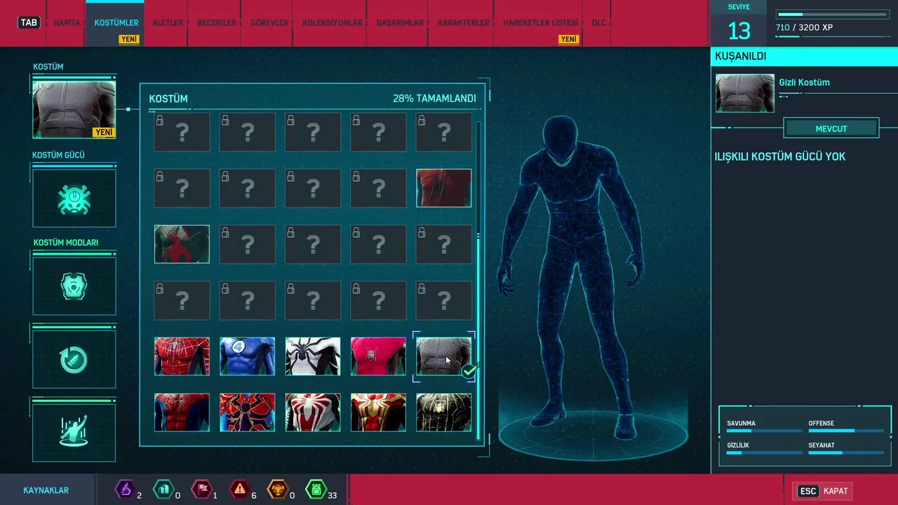898x505 pixels.
Task: Click ESC KAPAT to close the menu
Action: point(823,491)
